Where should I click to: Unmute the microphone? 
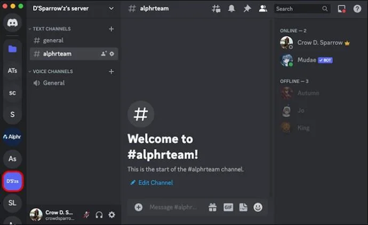click(x=86, y=215)
